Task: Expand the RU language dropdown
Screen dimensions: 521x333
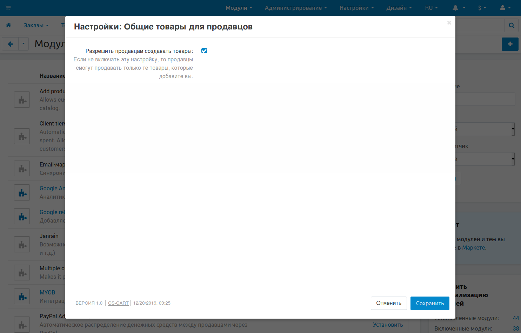Action: 431,8
